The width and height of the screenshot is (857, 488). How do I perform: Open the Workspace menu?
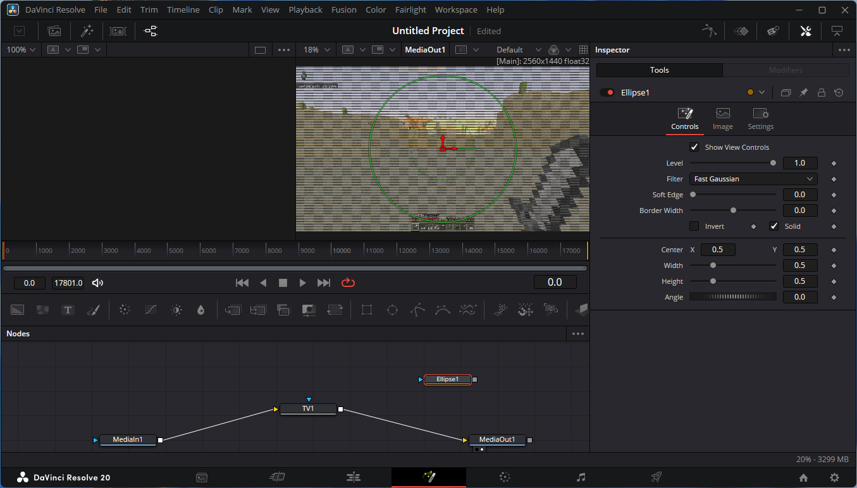(x=456, y=9)
